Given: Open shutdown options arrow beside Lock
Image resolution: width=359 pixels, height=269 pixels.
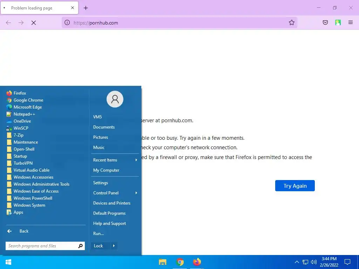Looking at the screenshot, I should pyautogui.click(x=114, y=246).
